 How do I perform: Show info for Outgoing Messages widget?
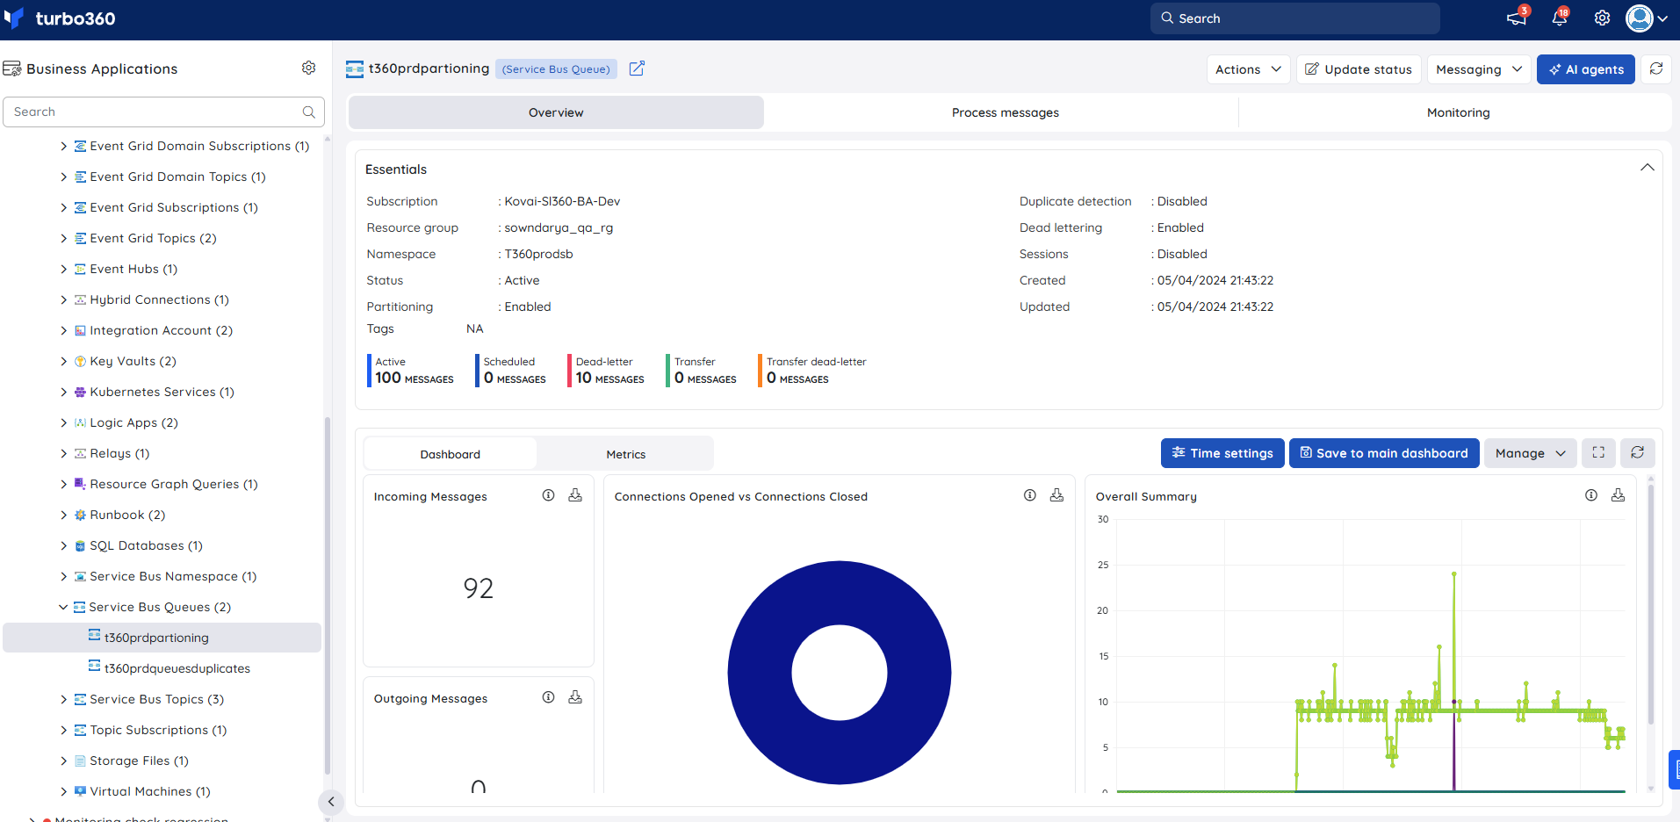click(548, 697)
